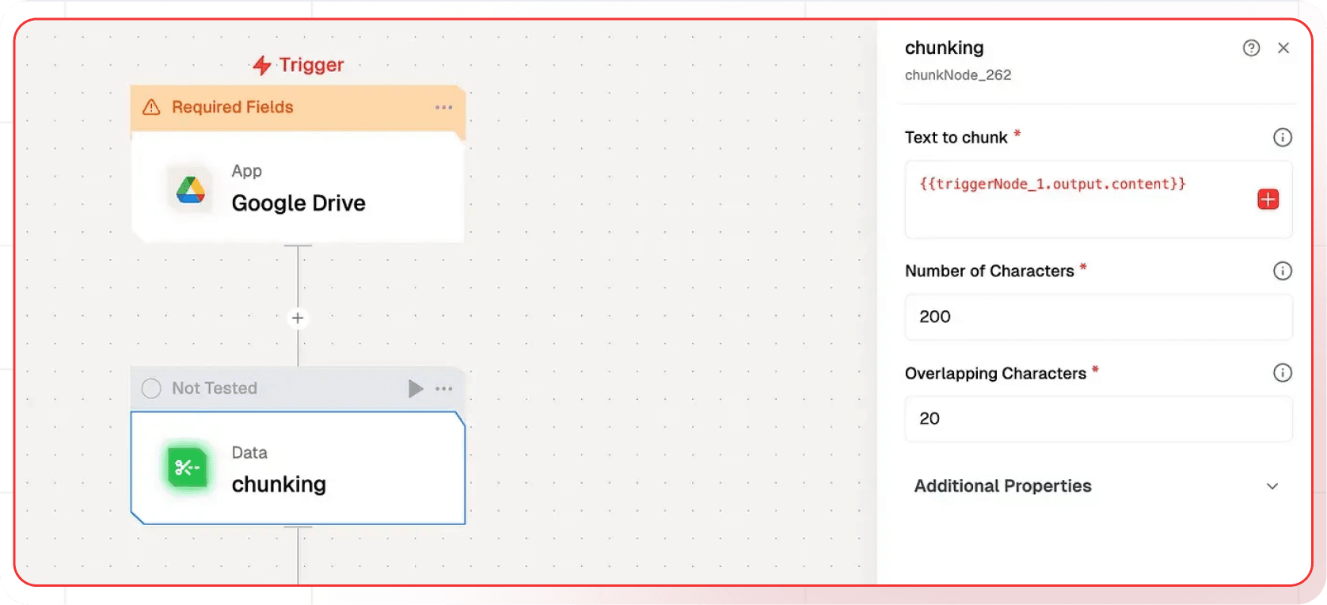The height and width of the screenshot is (605, 1327).
Task: Click the Number of Characters field
Action: (1099, 317)
